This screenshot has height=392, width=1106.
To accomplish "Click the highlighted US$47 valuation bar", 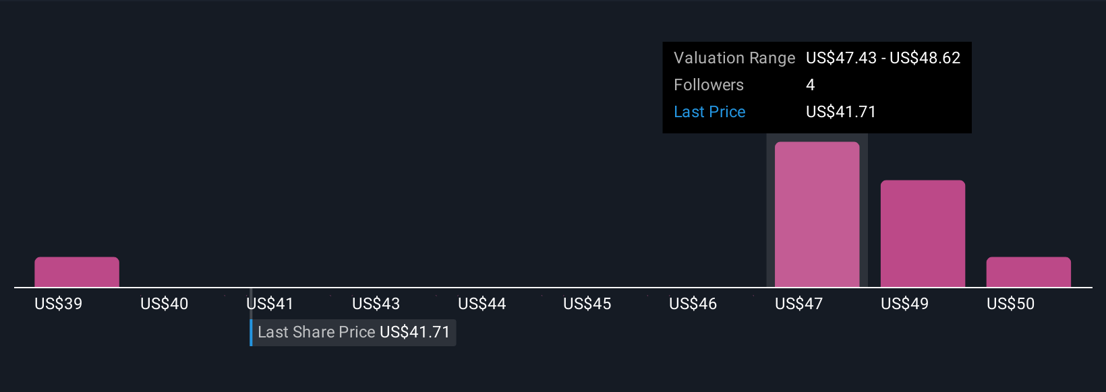I will pyautogui.click(x=817, y=214).
